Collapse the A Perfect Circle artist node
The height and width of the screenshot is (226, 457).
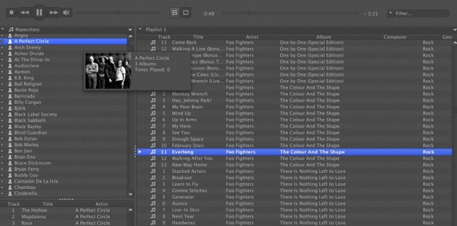click(x=2, y=41)
